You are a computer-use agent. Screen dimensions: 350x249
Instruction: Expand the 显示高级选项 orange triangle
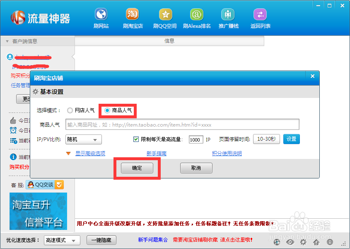[x=68, y=154]
